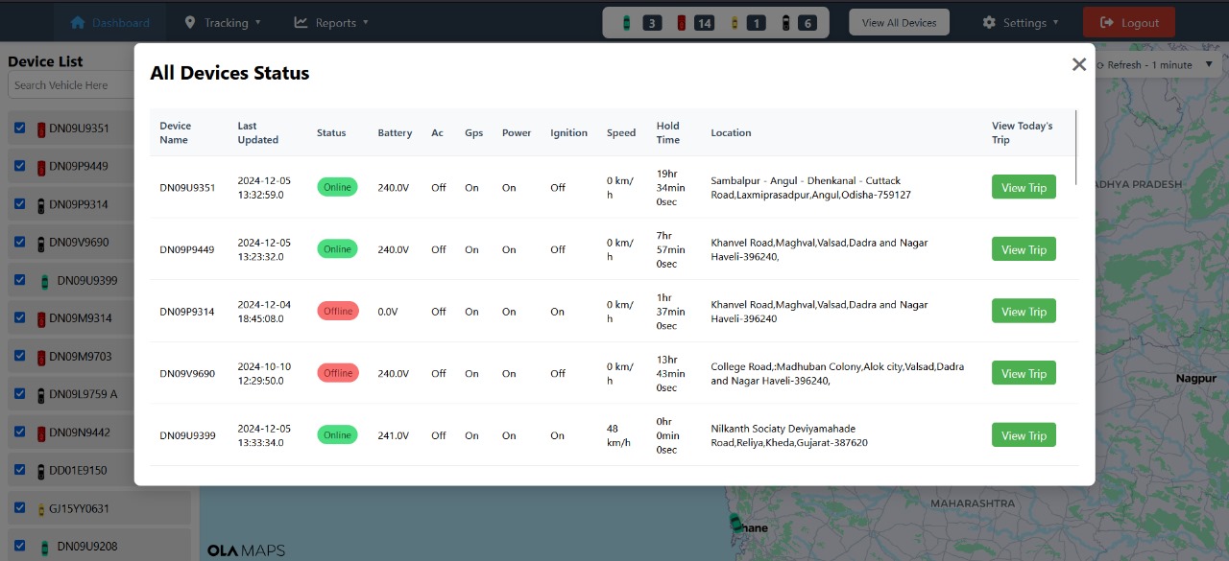Uncheck the DN09V9690 device checkbox
This screenshot has height=561, width=1229.
tap(21, 242)
